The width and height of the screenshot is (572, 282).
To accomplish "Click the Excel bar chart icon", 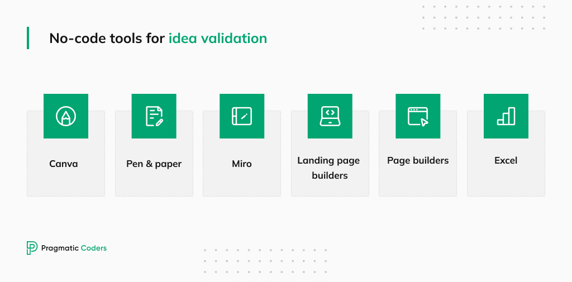I will pyautogui.click(x=506, y=116).
